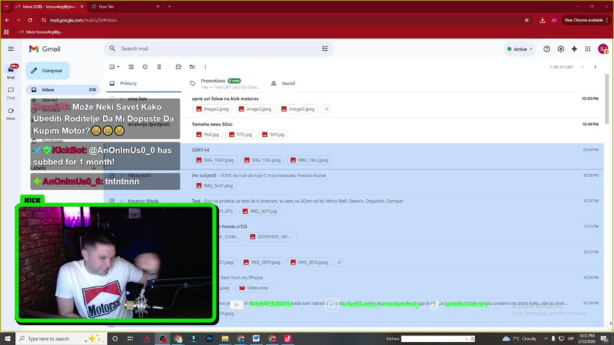Viewport: 614px width, 345px height.
Task: Open the Inbox folder in sidebar
Action: pyautogui.click(x=63, y=90)
